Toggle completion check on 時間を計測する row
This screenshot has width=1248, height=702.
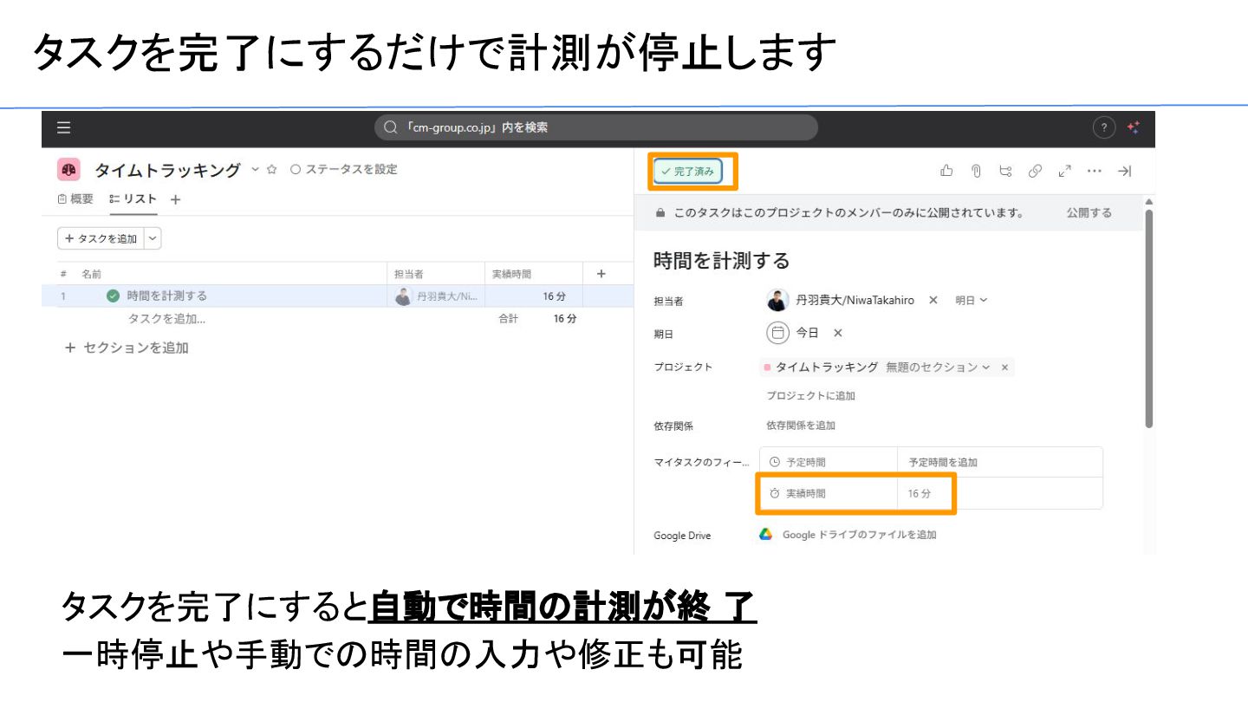[x=113, y=296]
